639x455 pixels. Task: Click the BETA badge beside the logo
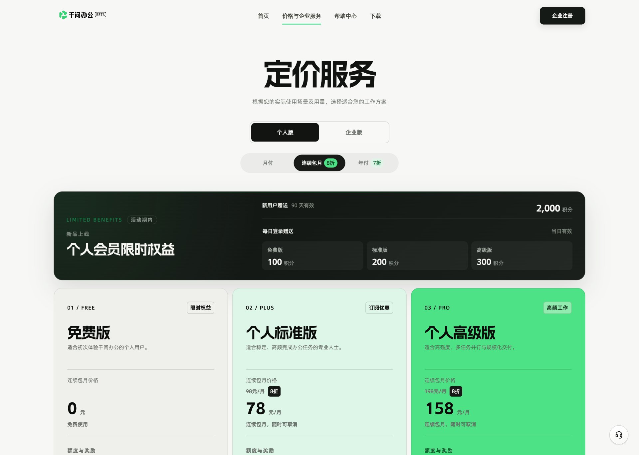(101, 15)
